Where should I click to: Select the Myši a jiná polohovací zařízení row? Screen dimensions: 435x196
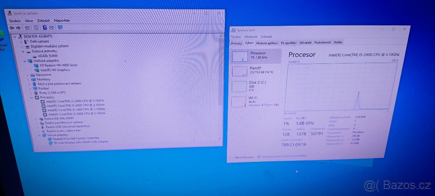point(57,84)
